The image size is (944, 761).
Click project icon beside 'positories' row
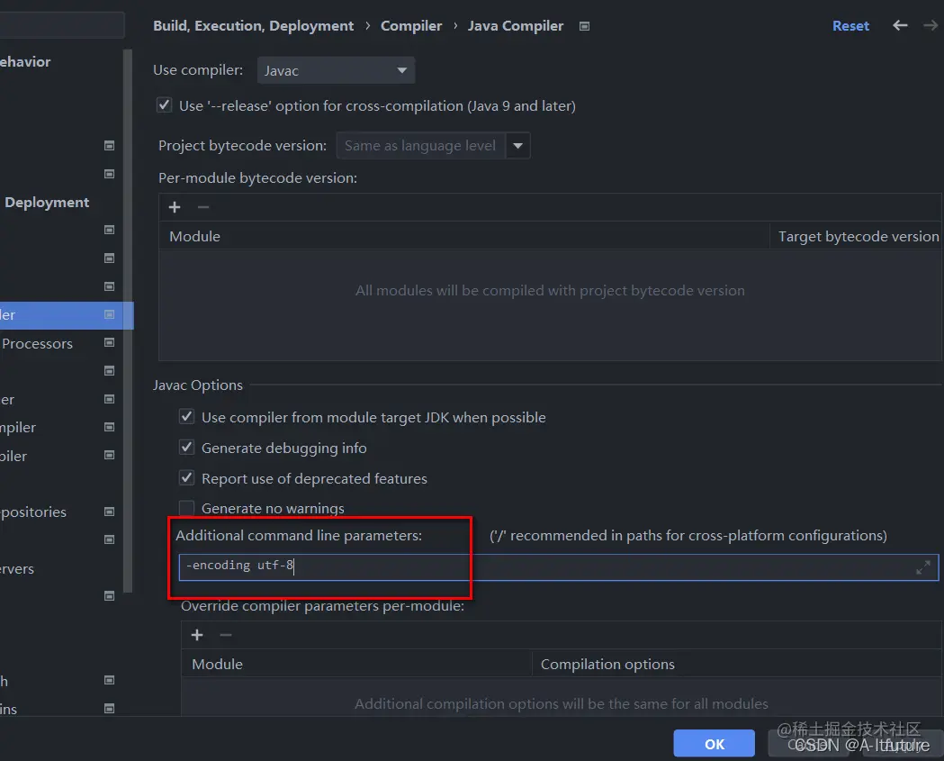coord(109,512)
